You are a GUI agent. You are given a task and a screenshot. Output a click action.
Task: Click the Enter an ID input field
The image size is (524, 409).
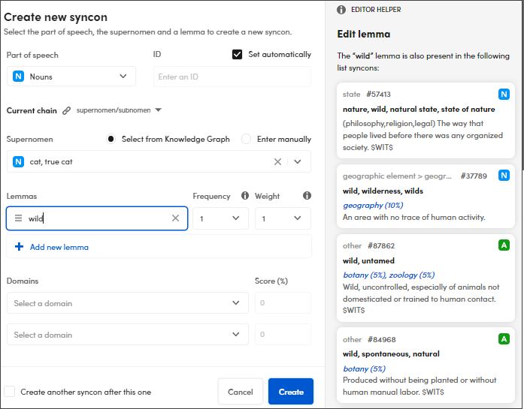click(x=232, y=77)
